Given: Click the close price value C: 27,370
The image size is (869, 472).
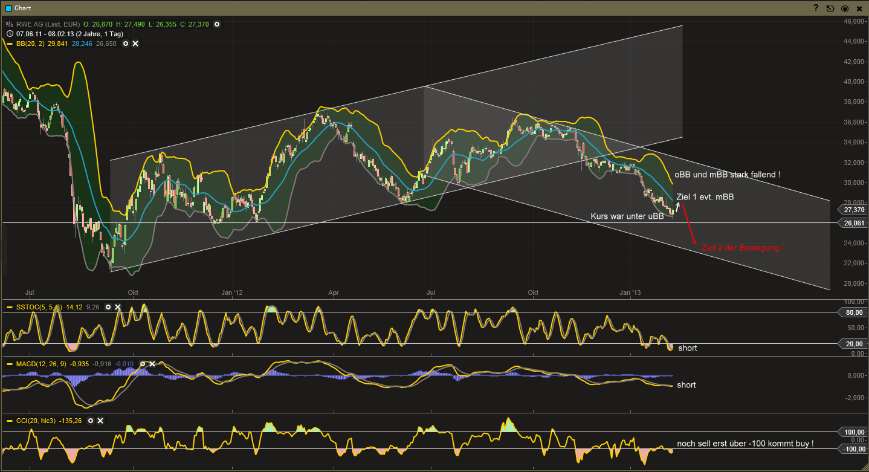Looking at the screenshot, I should [x=195, y=24].
